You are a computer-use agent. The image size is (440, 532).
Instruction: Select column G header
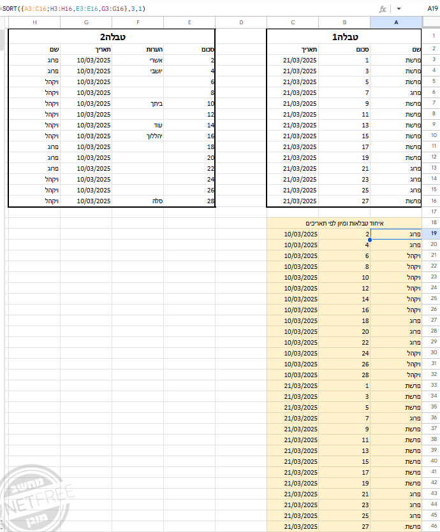pos(86,22)
